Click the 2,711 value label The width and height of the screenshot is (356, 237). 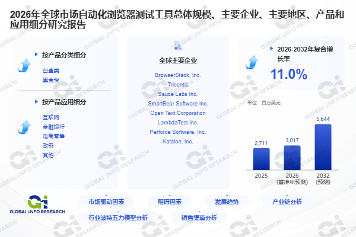click(x=261, y=143)
